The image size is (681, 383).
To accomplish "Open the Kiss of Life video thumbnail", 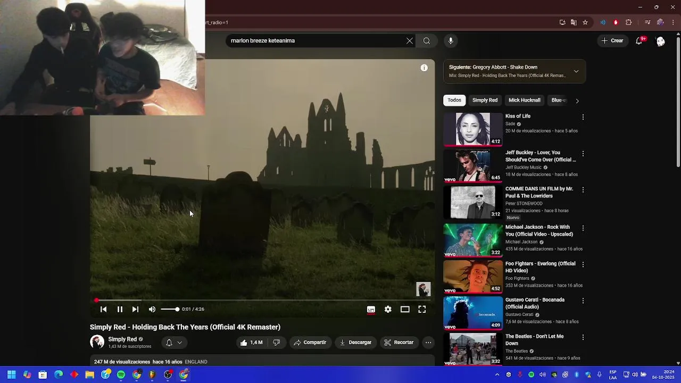I will (x=473, y=129).
